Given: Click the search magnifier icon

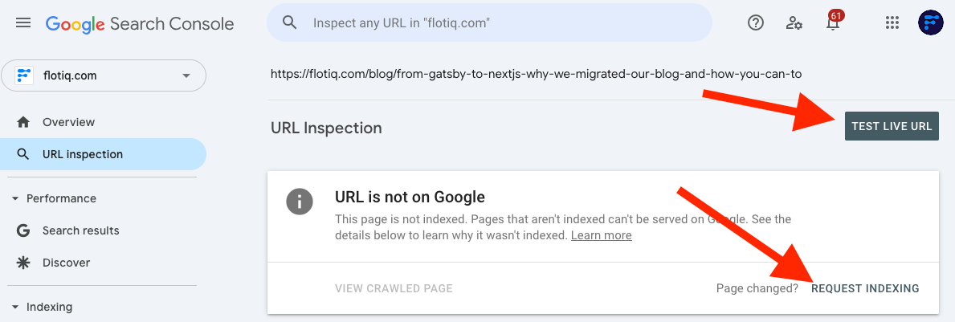Looking at the screenshot, I should click(x=290, y=23).
